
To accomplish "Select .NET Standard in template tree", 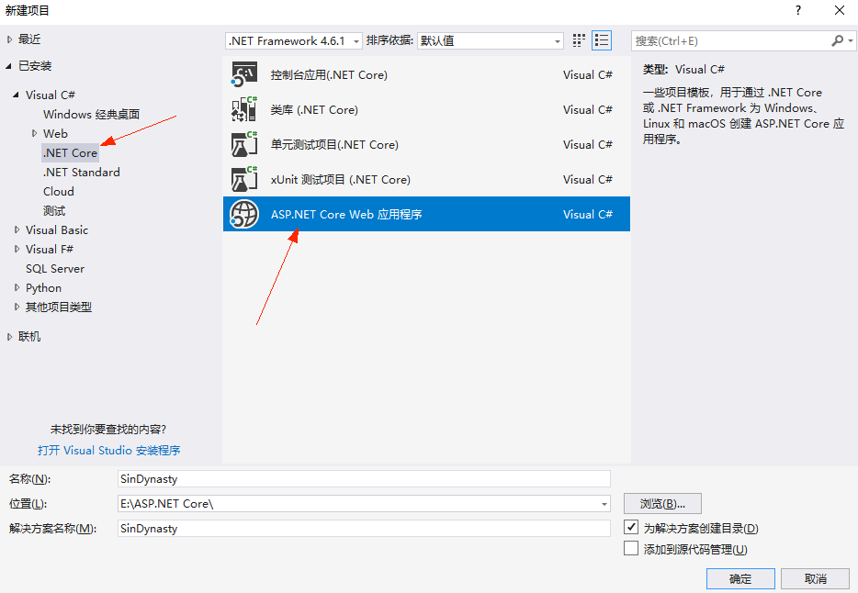I will click(x=81, y=173).
